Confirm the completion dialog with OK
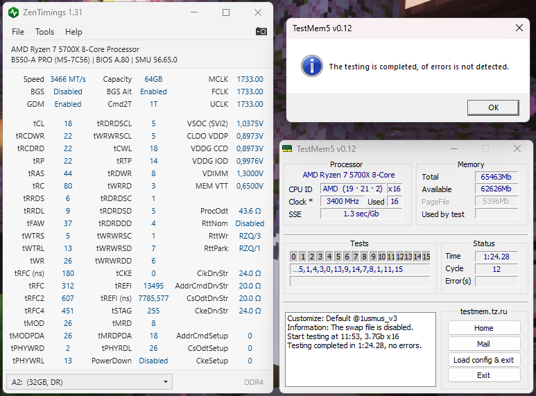 pyautogui.click(x=493, y=107)
